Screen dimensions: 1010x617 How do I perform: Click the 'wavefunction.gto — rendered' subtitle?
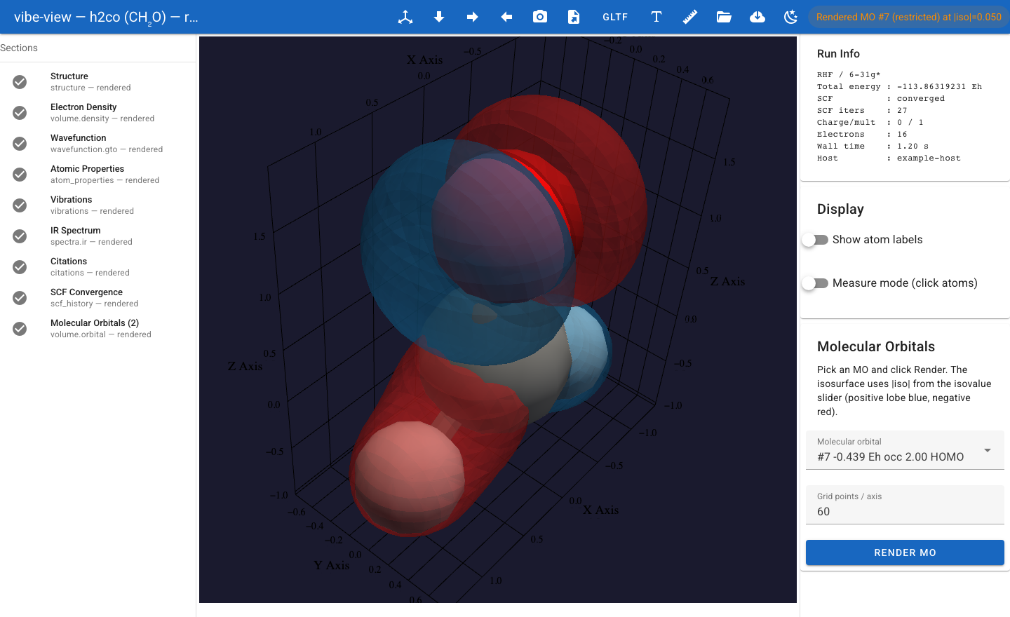tap(107, 149)
